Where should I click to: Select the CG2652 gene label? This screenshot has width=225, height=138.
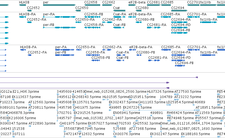pos(33,8)
